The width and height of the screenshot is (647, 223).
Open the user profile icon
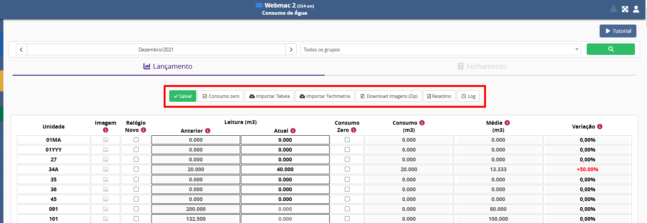pos(636,9)
